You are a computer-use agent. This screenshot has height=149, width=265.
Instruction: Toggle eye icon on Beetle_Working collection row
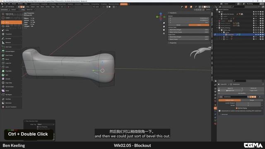[x=258, y=28]
